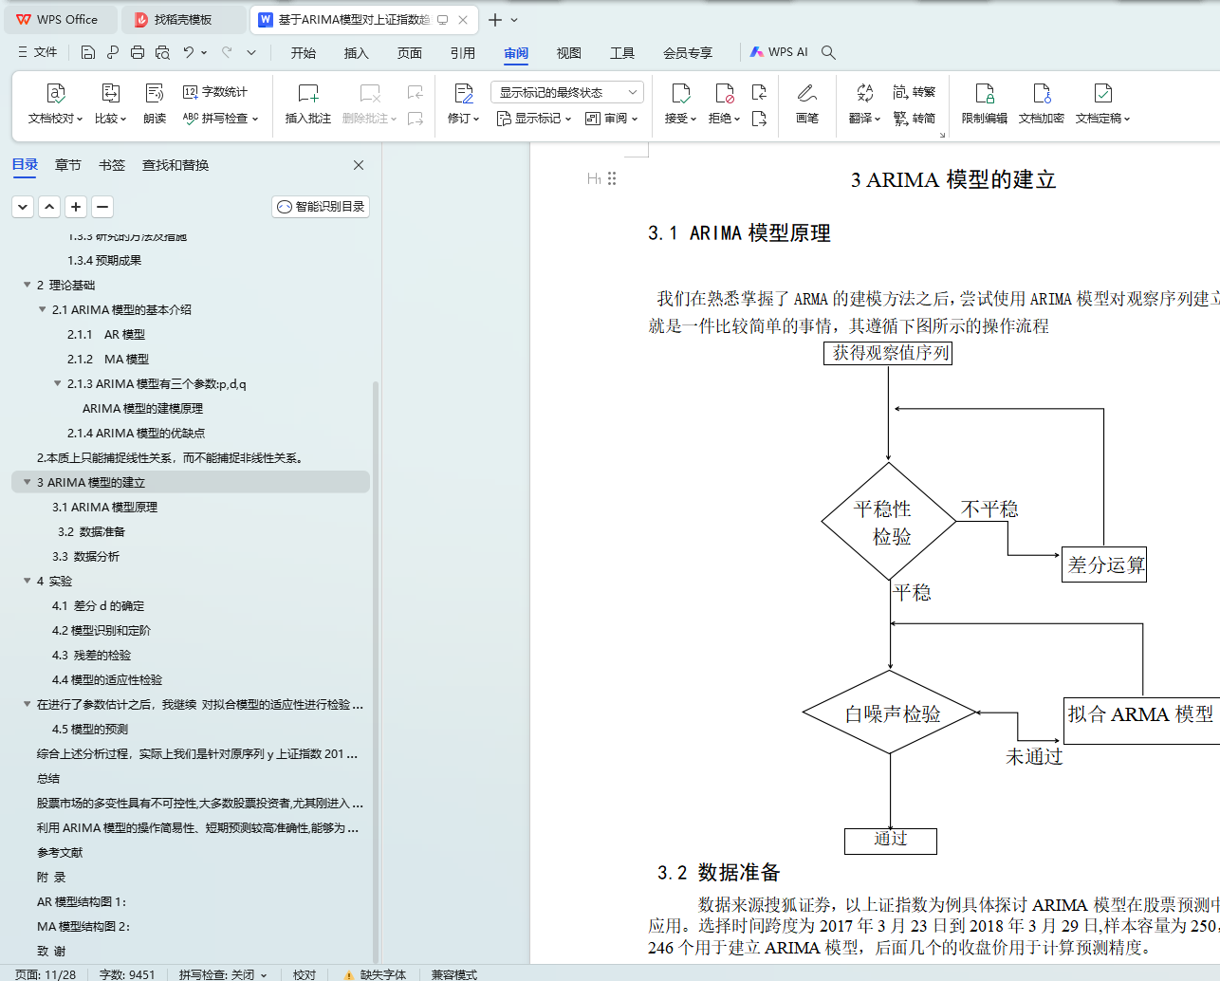Open WPS AI assistant
Viewport: 1220px width, 981px height.
779,52
